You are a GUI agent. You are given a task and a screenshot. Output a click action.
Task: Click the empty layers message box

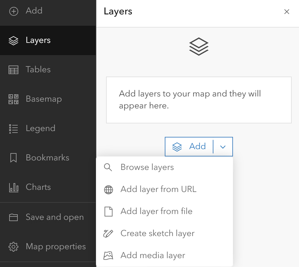[199, 100]
